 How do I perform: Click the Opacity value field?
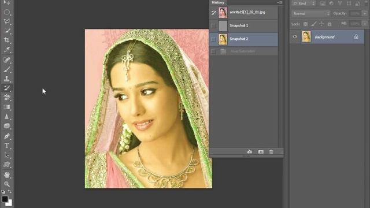[355, 13]
